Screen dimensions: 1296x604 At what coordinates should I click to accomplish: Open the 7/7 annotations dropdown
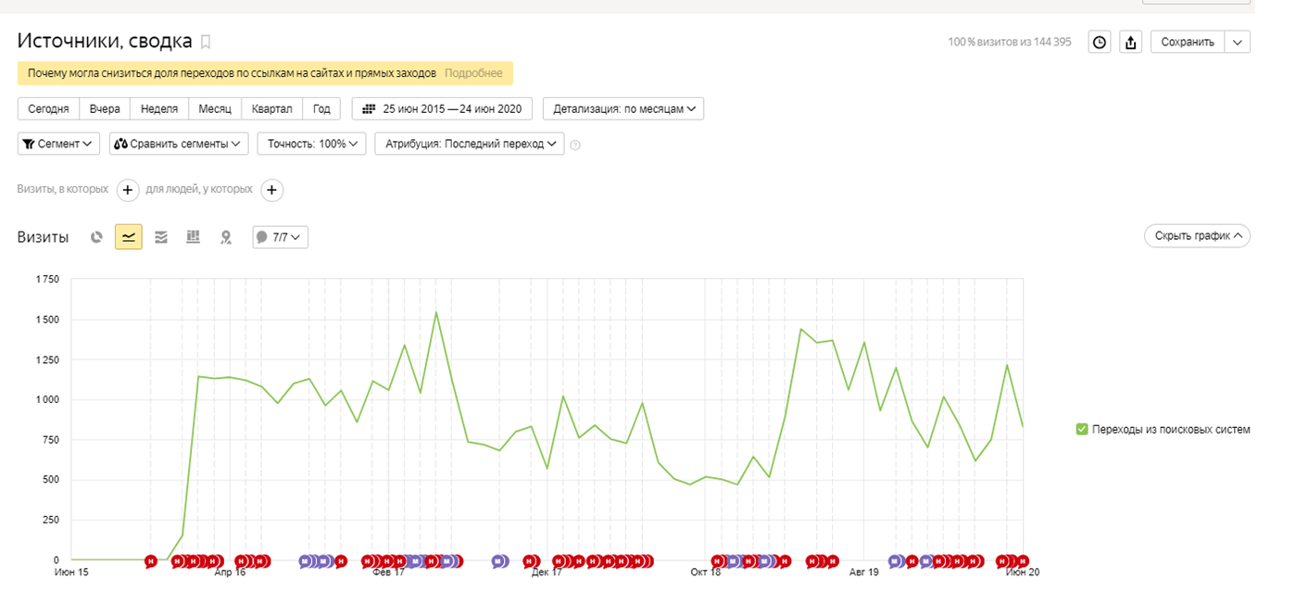[x=281, y=237]
